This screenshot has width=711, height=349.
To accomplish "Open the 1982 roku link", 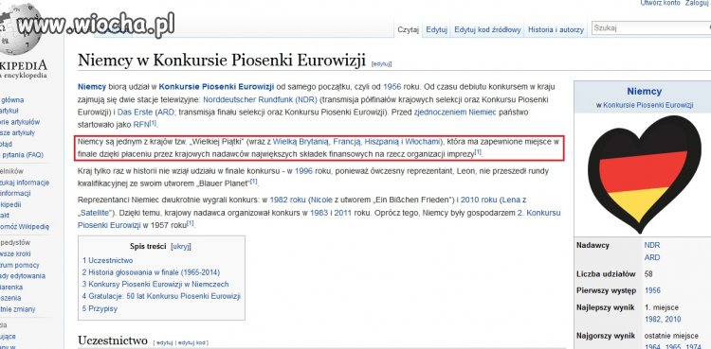I will coord(287,200).
